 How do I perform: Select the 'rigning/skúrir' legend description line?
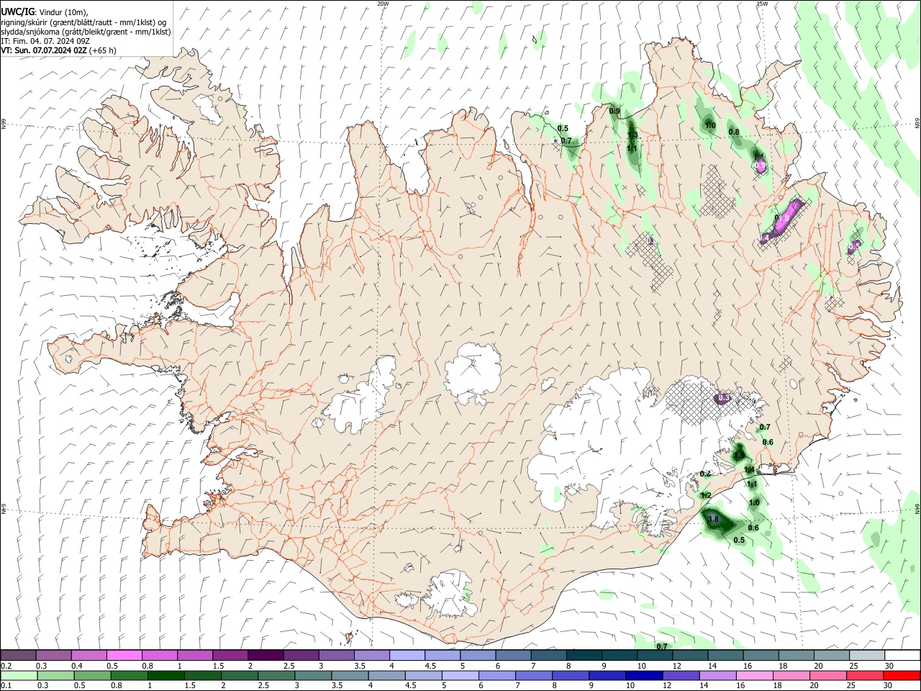tap(83, 22)
